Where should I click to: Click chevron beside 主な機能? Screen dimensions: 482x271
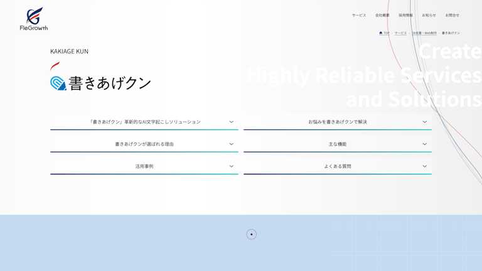coord(424,144)
